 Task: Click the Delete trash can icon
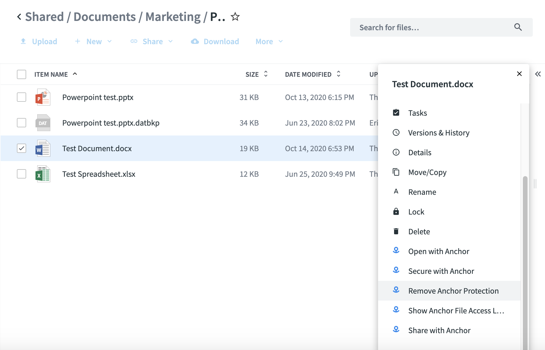[396, 231]
